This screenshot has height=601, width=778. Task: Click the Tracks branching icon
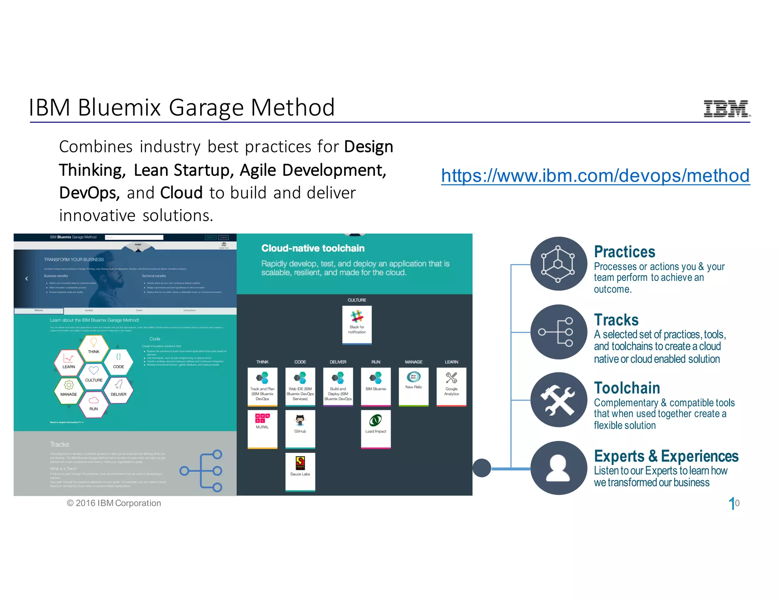(x=558, y=332)
